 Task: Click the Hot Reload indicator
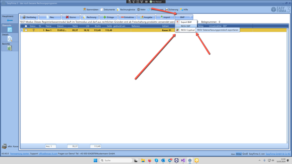click(156, 2)
